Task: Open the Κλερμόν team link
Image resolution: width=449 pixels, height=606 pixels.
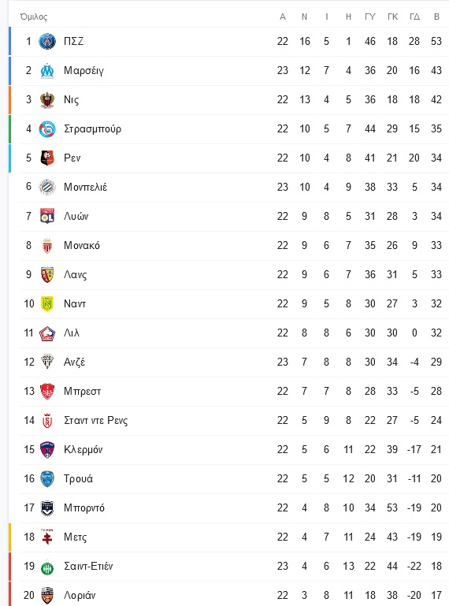Action: [83, 449]
